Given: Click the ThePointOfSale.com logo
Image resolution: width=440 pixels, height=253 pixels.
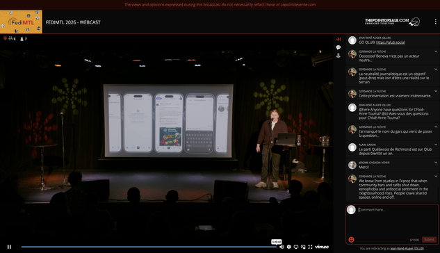Looking at the screenshot, I should [392, 22].
